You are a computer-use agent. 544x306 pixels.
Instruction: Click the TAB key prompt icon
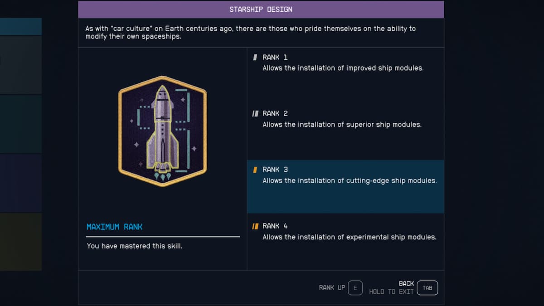coord(427,288)
